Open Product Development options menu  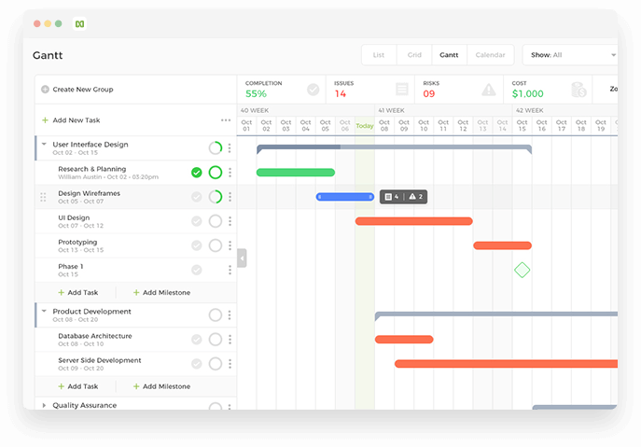[x=230, y=314]
